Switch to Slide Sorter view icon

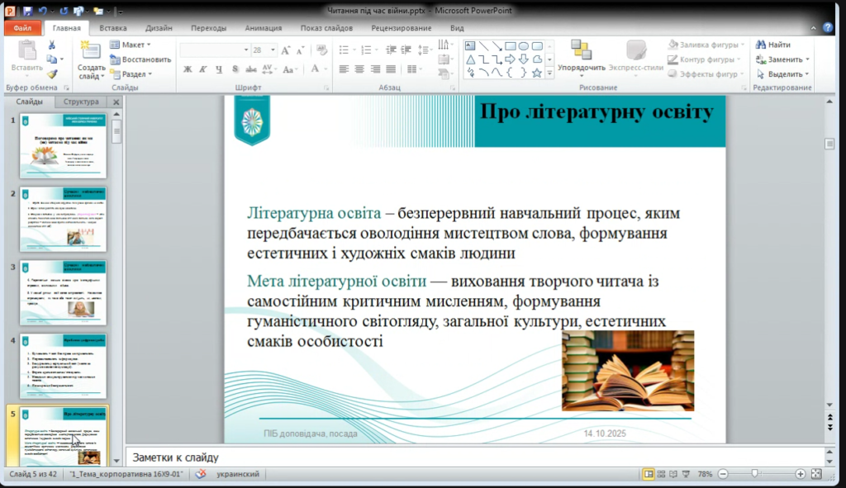click(663, 474)
